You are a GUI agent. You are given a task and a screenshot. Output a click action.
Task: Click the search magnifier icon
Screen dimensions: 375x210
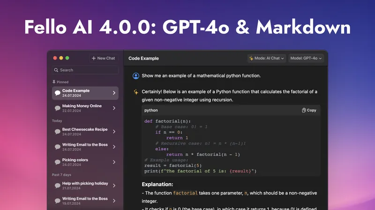[56, 70]
